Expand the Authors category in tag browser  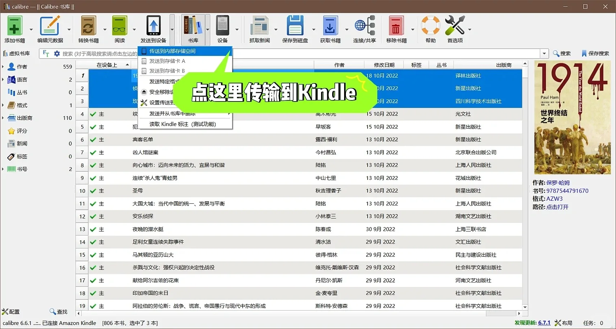(x=3, y=67)
